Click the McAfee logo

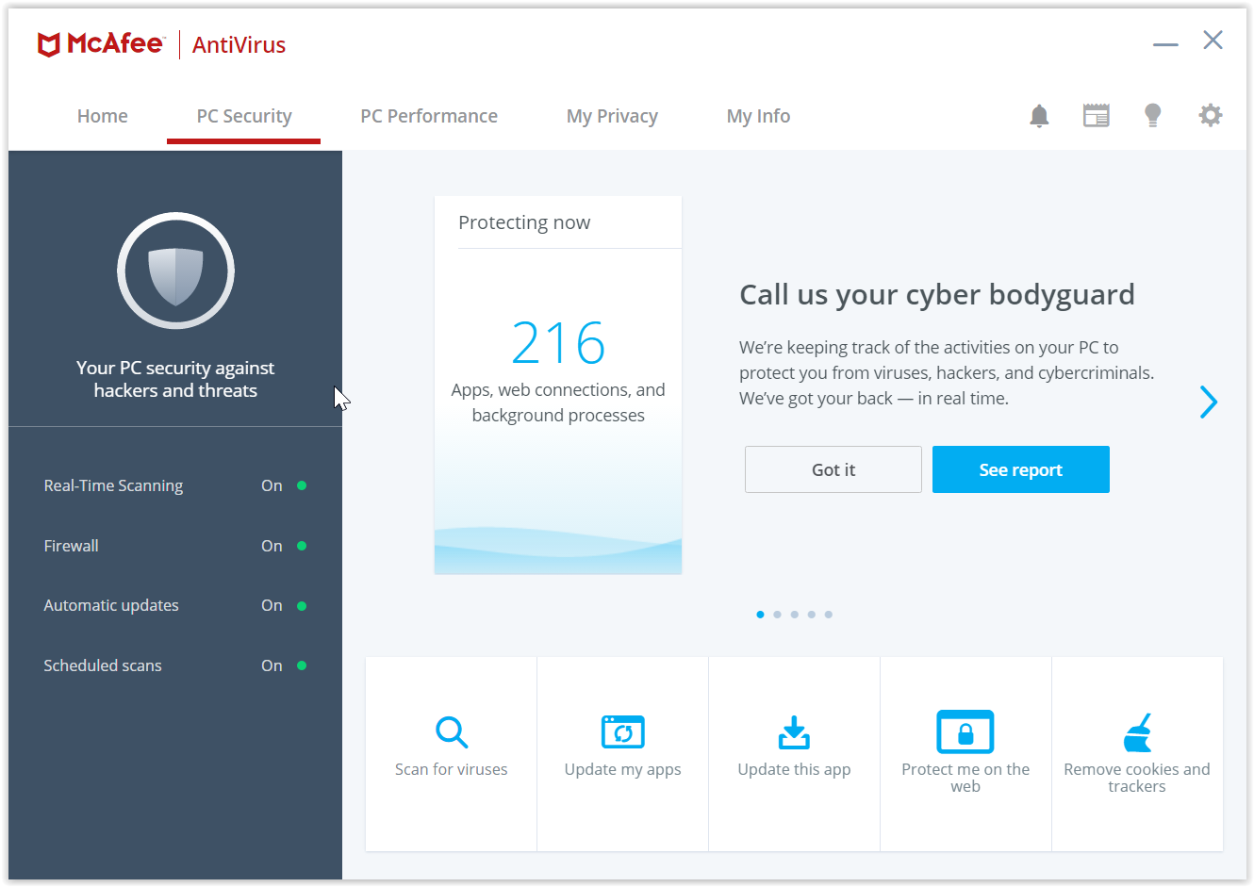[x=101, y=44]
